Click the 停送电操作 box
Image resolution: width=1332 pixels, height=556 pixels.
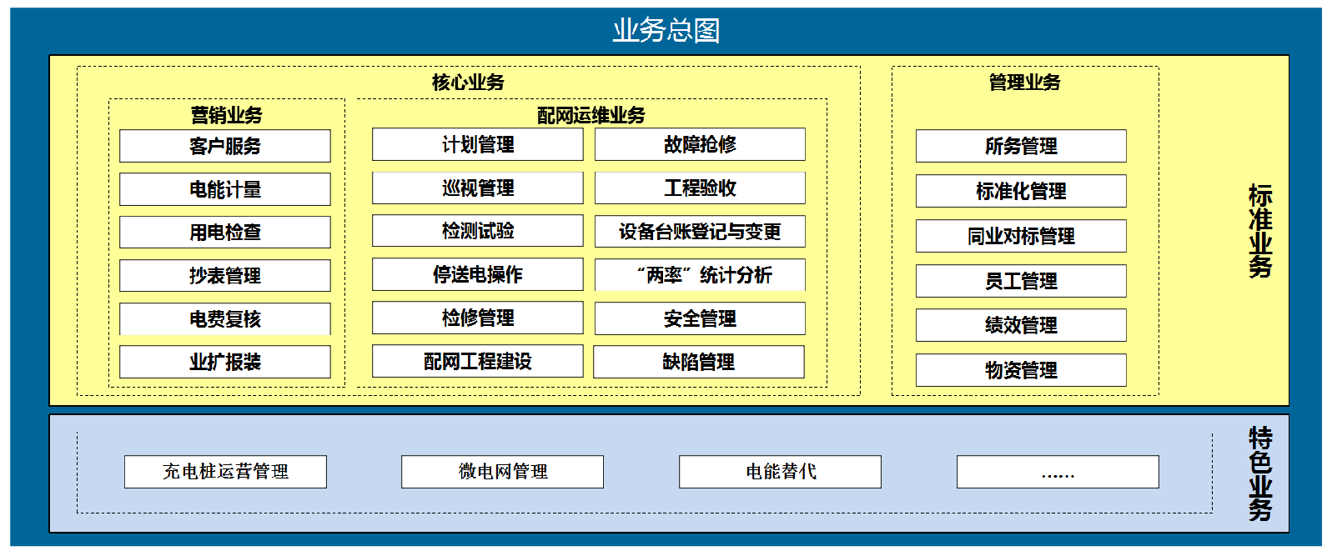[x=477, y=274]
